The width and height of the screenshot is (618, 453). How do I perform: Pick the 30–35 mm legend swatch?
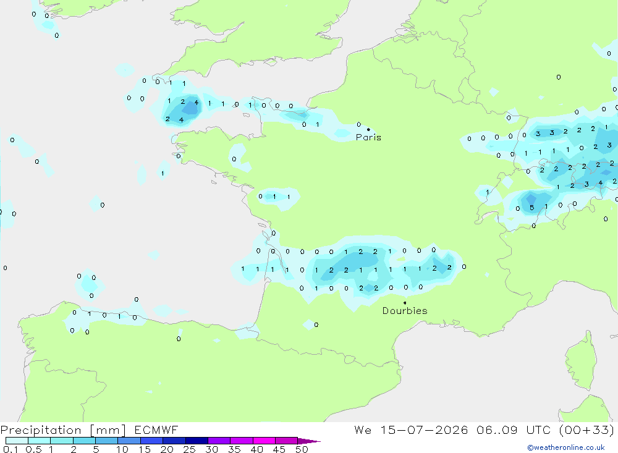click(x=219, y=441)
